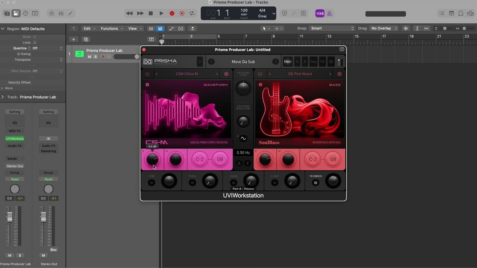477x268 pixels.
Task: Click the G8 key range button in layer A
Action: point(220,159)
